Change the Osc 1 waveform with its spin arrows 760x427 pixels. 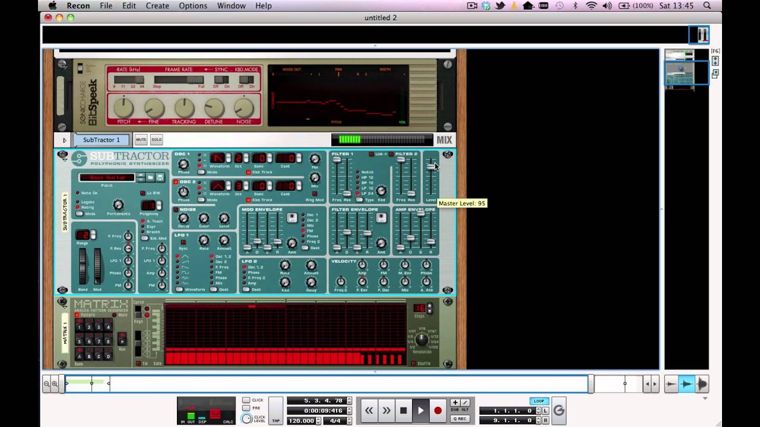(x=229, y=158)
